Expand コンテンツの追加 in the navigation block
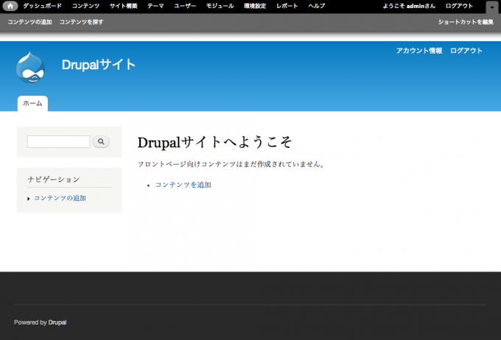 point(60,198)
